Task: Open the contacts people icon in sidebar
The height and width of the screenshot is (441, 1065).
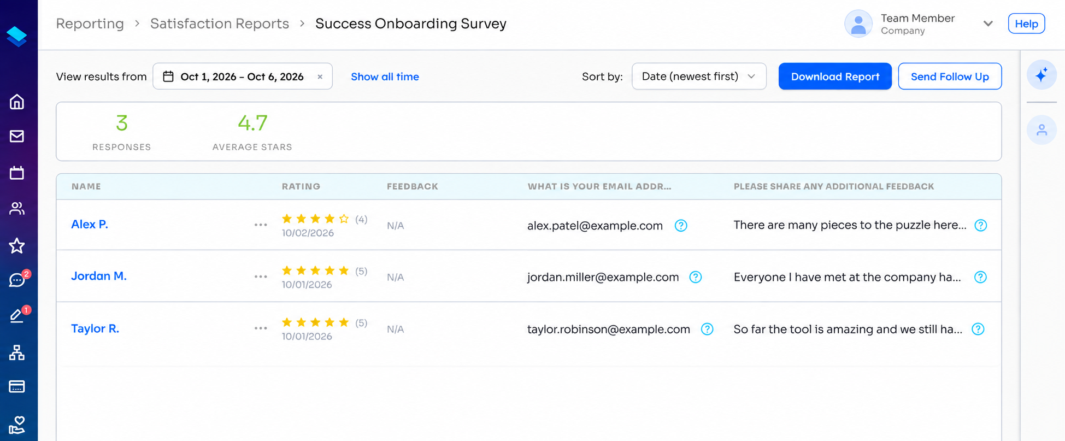Action: [x=17, y=208]
